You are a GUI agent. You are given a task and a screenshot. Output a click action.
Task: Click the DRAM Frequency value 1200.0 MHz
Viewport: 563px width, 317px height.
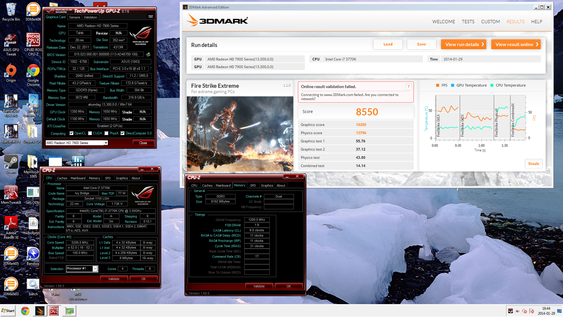click(x=257, y=220)
